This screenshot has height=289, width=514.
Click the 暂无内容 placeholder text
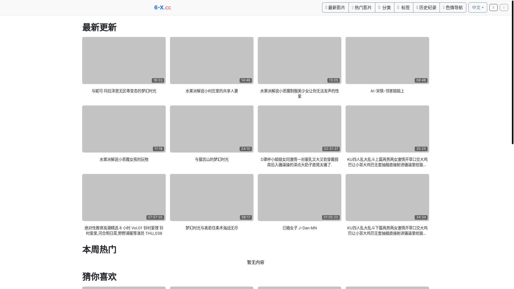[256, 263]
